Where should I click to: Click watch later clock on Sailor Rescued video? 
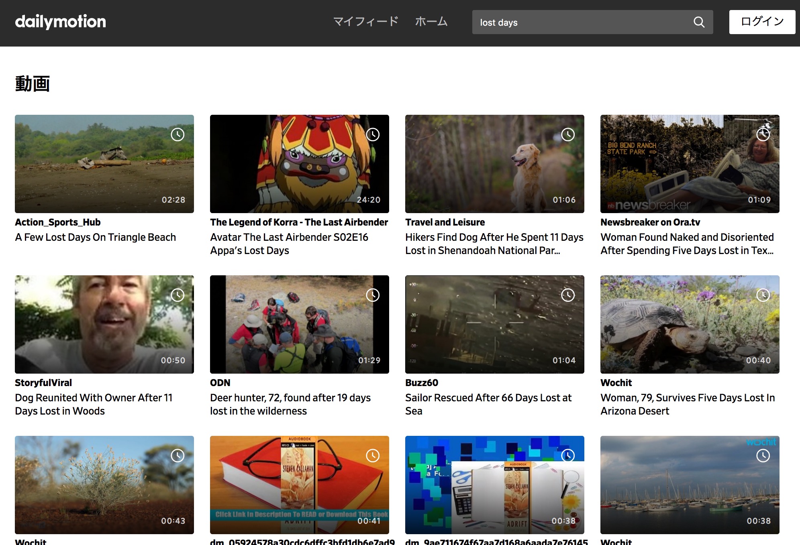coord(568,295)
